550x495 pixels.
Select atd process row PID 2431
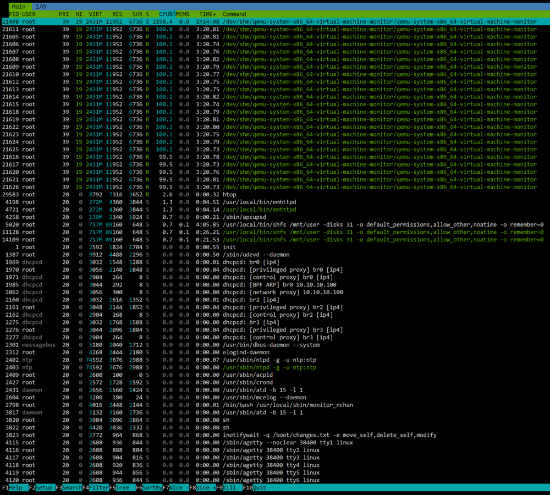(275, 390)
